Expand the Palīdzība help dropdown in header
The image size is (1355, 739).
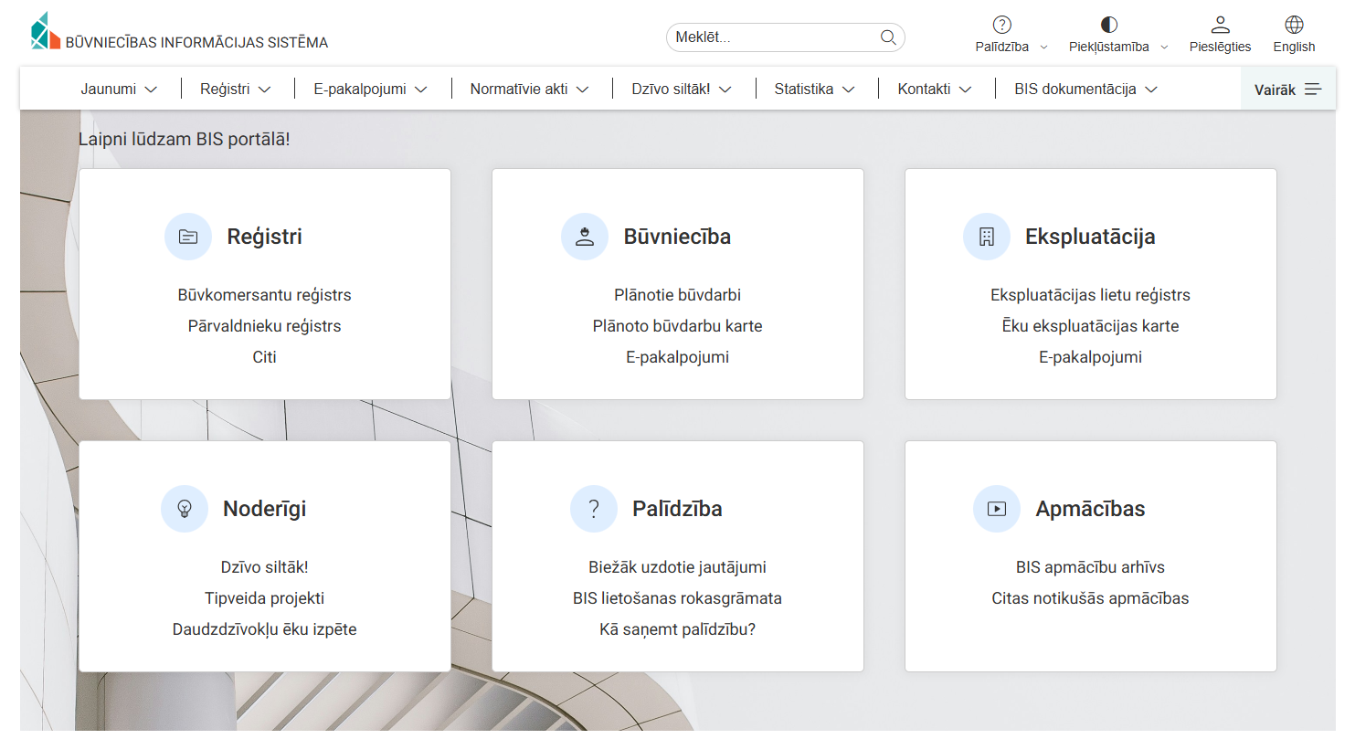1011,35
